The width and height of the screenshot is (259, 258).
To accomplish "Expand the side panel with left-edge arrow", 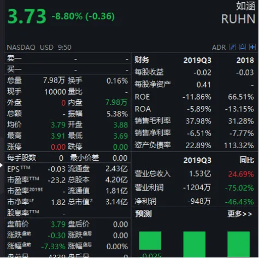I will pos(1,166).
